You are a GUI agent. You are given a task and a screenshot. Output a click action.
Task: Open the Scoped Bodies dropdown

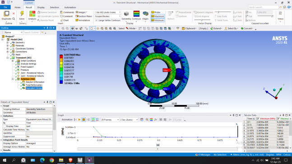point(107,16)
